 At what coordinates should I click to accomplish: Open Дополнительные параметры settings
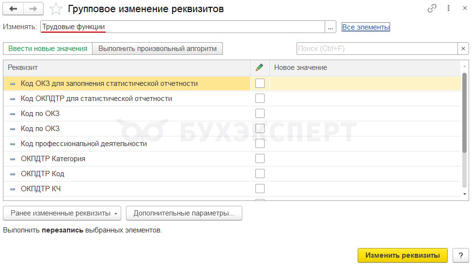click(184, 213)
